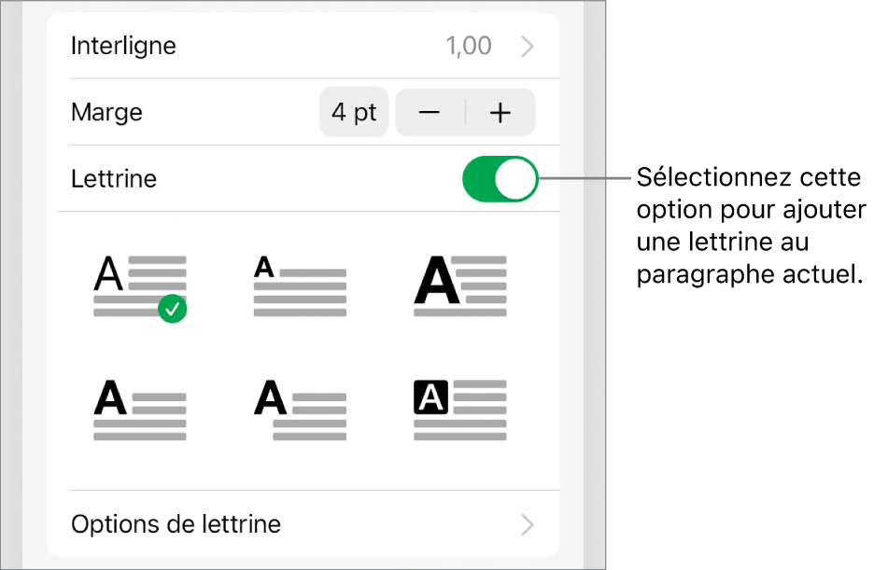The width and height of the screenshot is (888, 570).
Task: Tap the 1,00 line spacing value
Action: pos(469,46)
